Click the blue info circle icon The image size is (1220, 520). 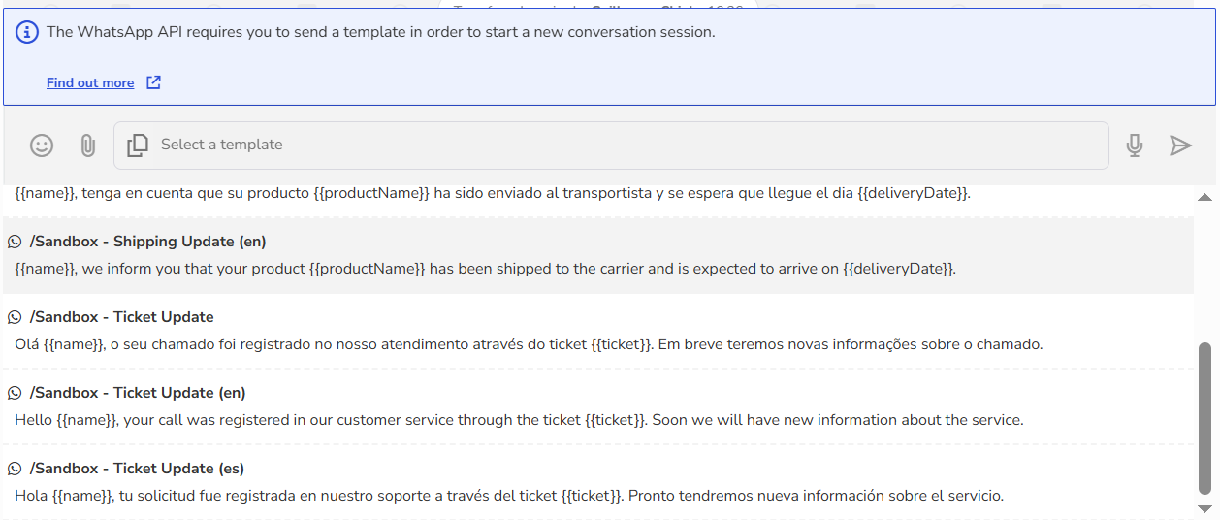point(28,32)
